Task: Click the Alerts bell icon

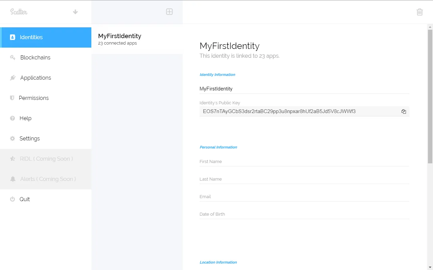Action: pyautogui.click(x=13, y=179)
